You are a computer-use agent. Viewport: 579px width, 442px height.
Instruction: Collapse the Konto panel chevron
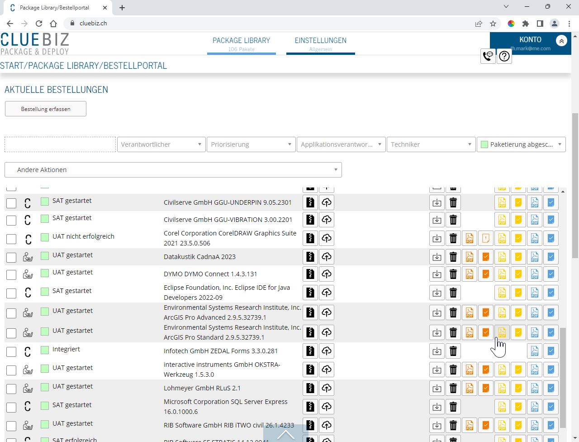[561, 41]
